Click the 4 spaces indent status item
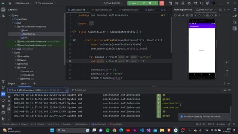238x134 pixels. point(221,124)
